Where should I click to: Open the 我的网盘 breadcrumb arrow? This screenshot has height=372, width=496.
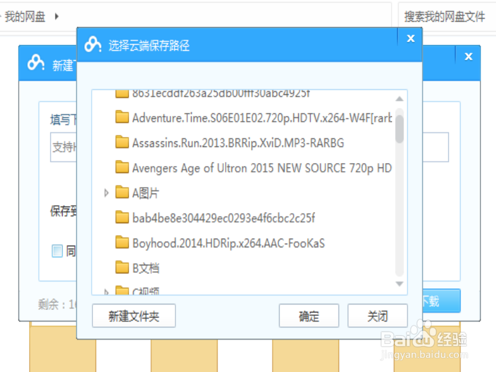click(x=58, y=17)
